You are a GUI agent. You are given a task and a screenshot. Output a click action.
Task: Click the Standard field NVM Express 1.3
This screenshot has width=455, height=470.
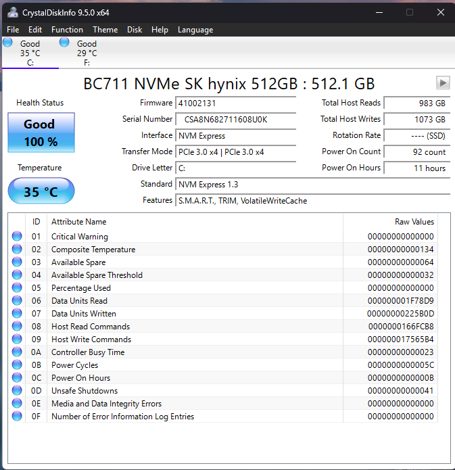click(313, 184)
